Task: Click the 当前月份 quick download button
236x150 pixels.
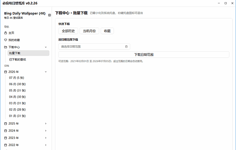Action: [89, 31]
